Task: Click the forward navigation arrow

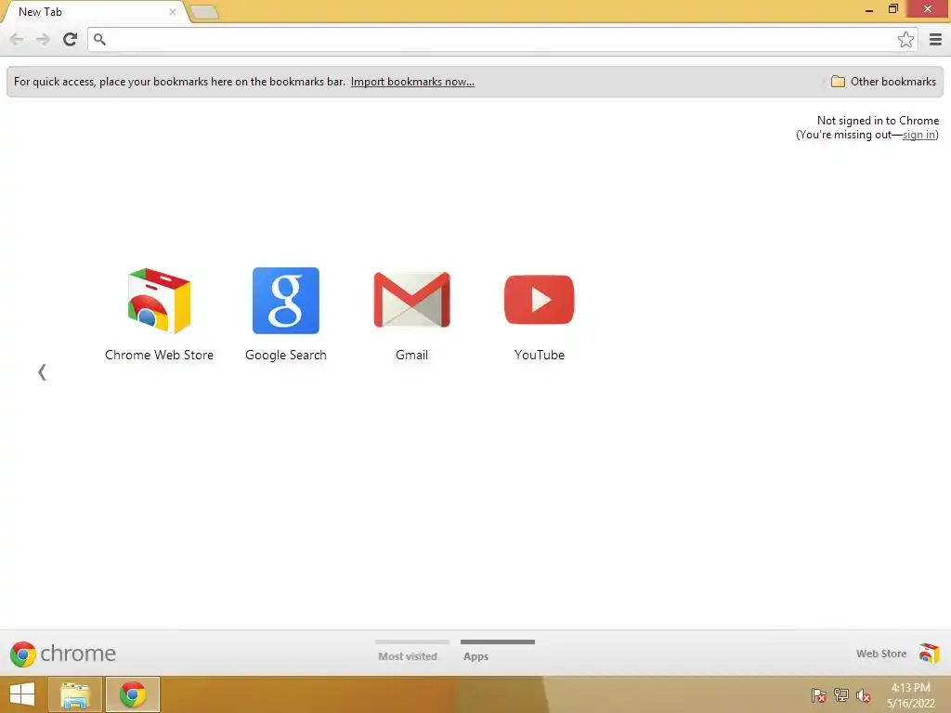Action: (x=43, y=39)
